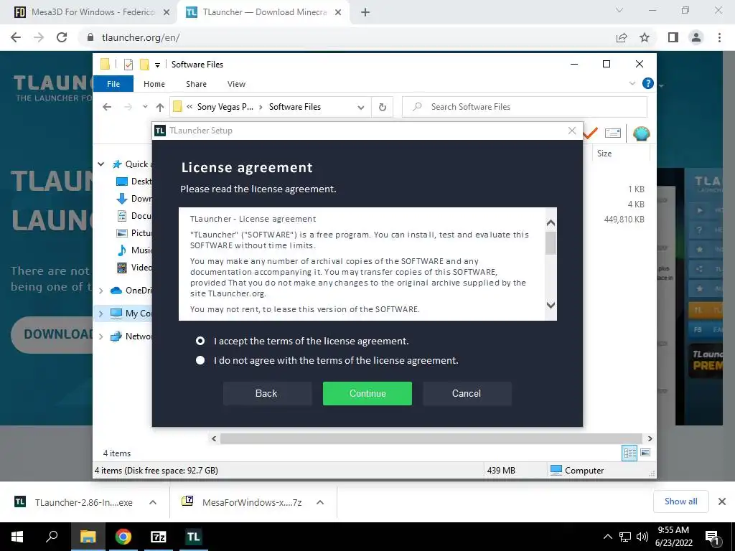Click the Search Software Files field
This screenshot has height=551, width=735.
(x=525, y=107)
